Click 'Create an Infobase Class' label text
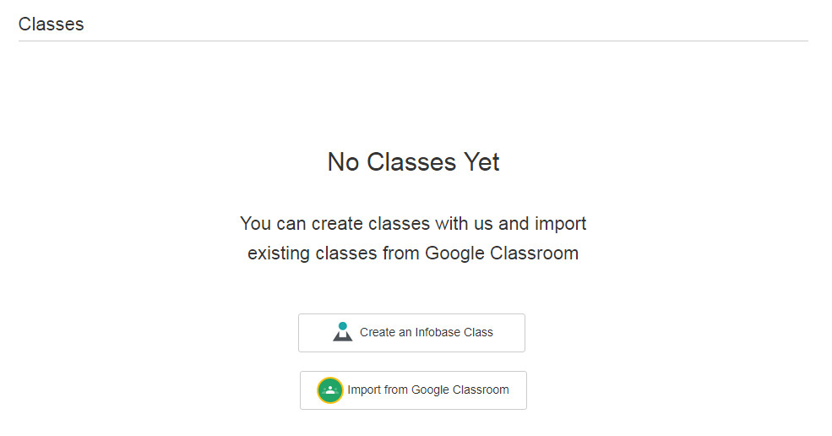Viewport: 832px width, 436px height. point(427,333)
